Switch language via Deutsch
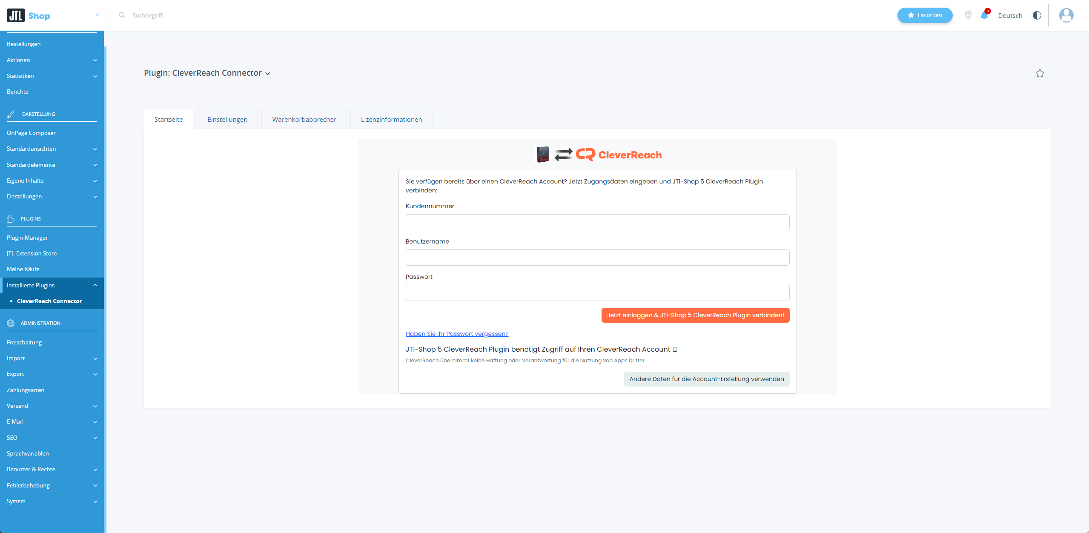 click(1010, 15)
